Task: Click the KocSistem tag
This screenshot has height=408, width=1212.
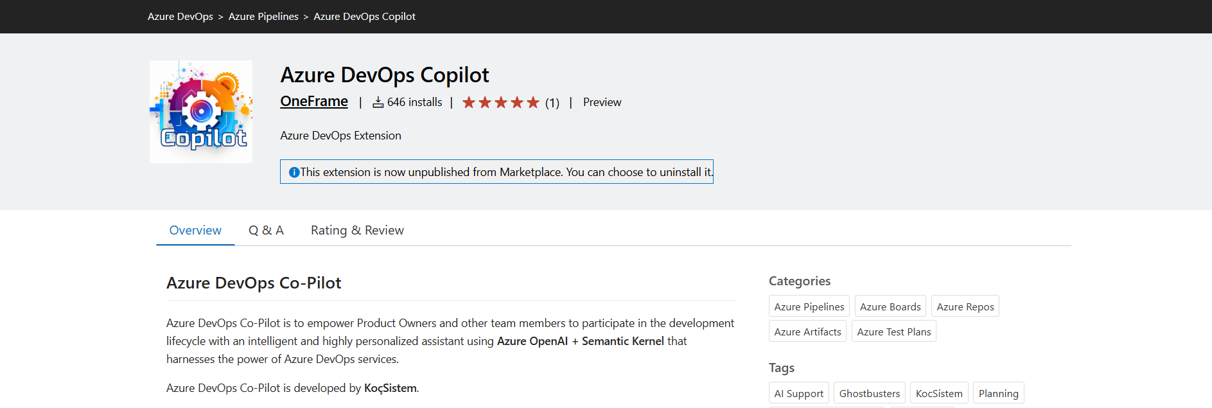Action: (x=939, y=393)
